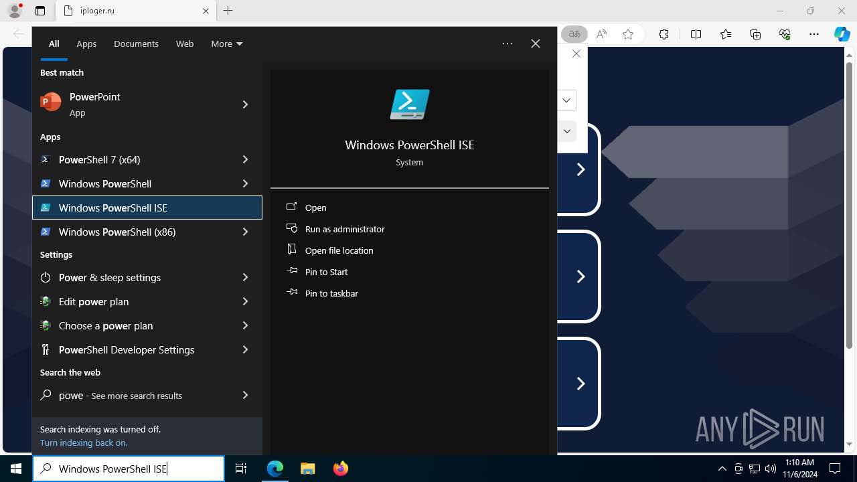Open the notification center icon
Image resolution: width=857 pixels, height=482 pixels.
[835, 469]
